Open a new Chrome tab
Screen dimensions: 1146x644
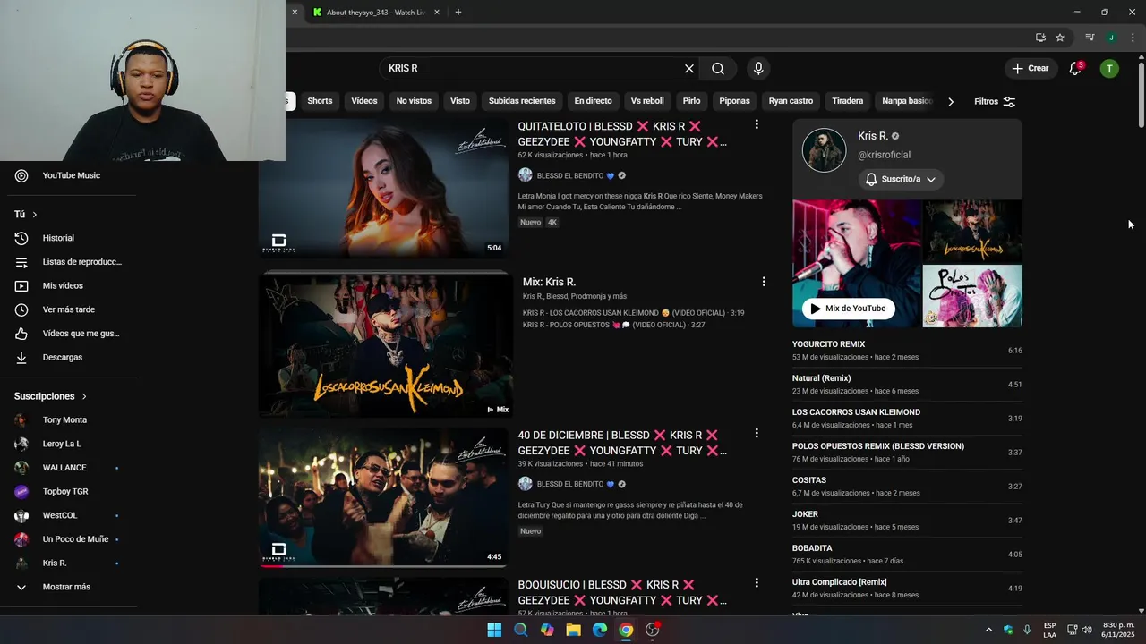click(x=458, y=13)
